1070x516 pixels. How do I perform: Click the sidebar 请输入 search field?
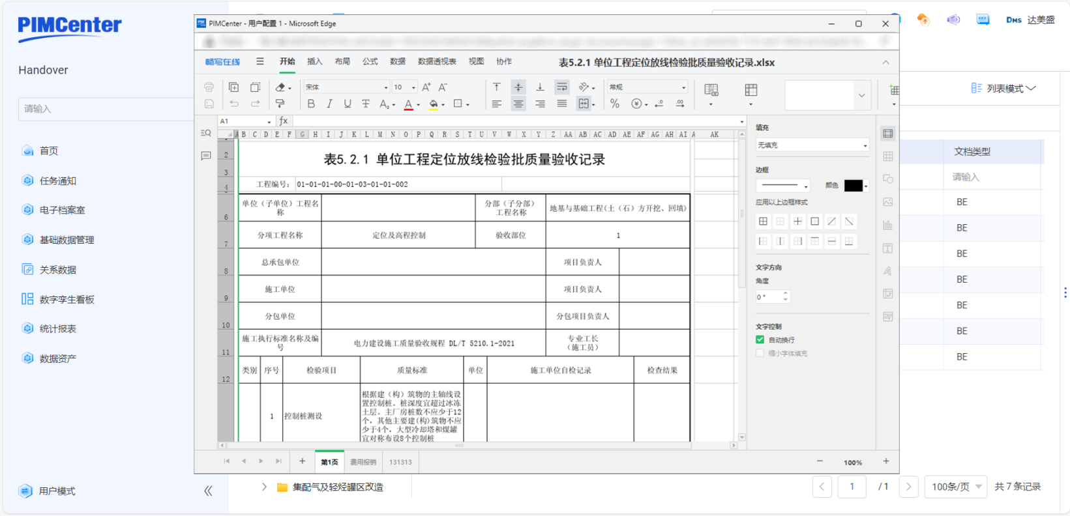pos(106,109)
